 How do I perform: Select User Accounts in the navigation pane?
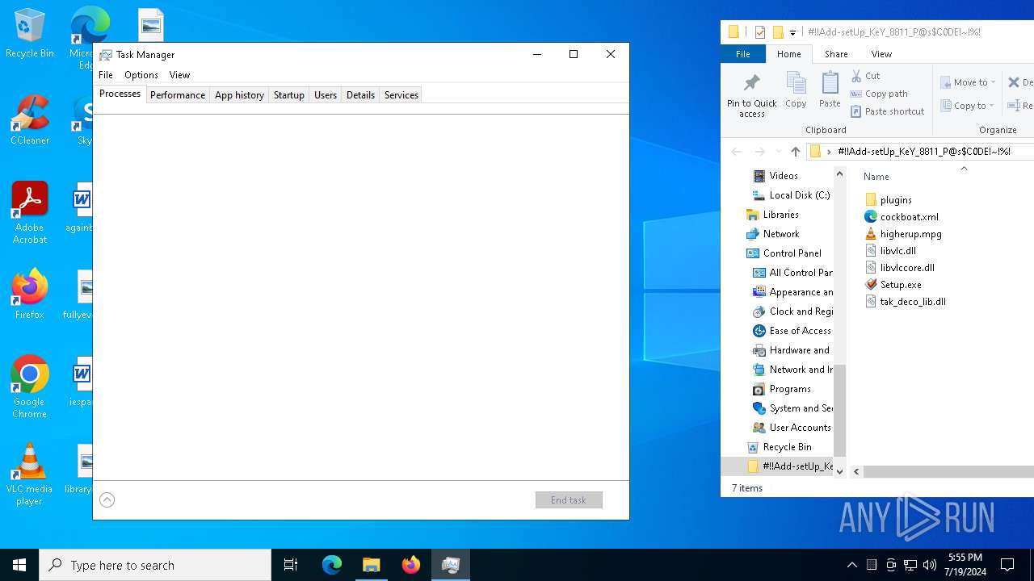[792, 428]
